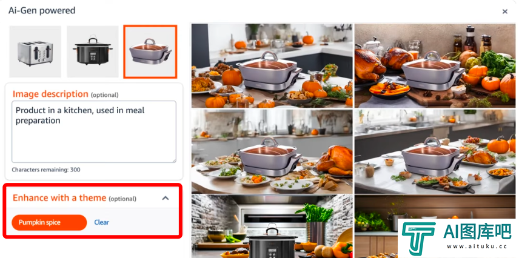Select the black slow cooker product thumbnail

point(93,51)
